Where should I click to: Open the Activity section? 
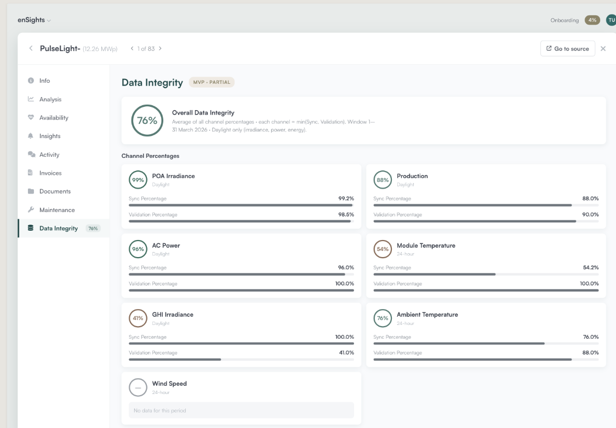point(64,155)
